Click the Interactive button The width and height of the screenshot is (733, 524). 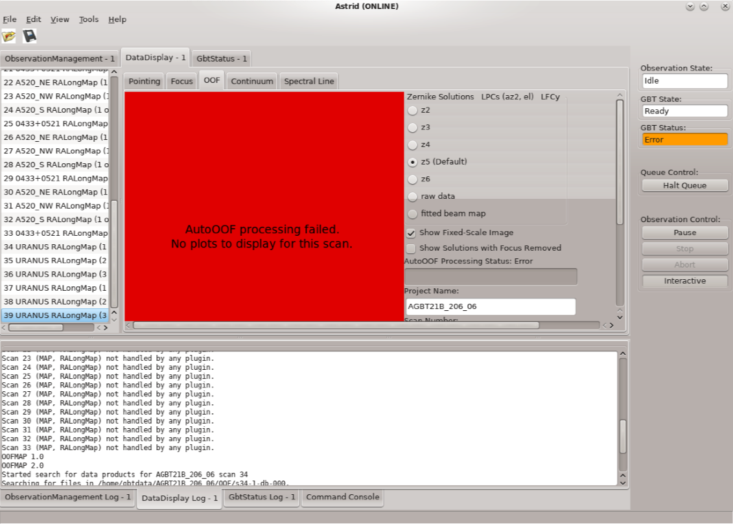pos(684,280)
